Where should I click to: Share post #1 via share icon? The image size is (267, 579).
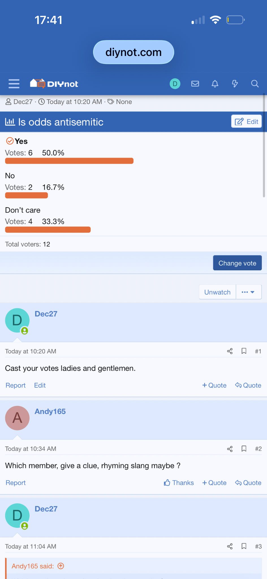[230, 351]
